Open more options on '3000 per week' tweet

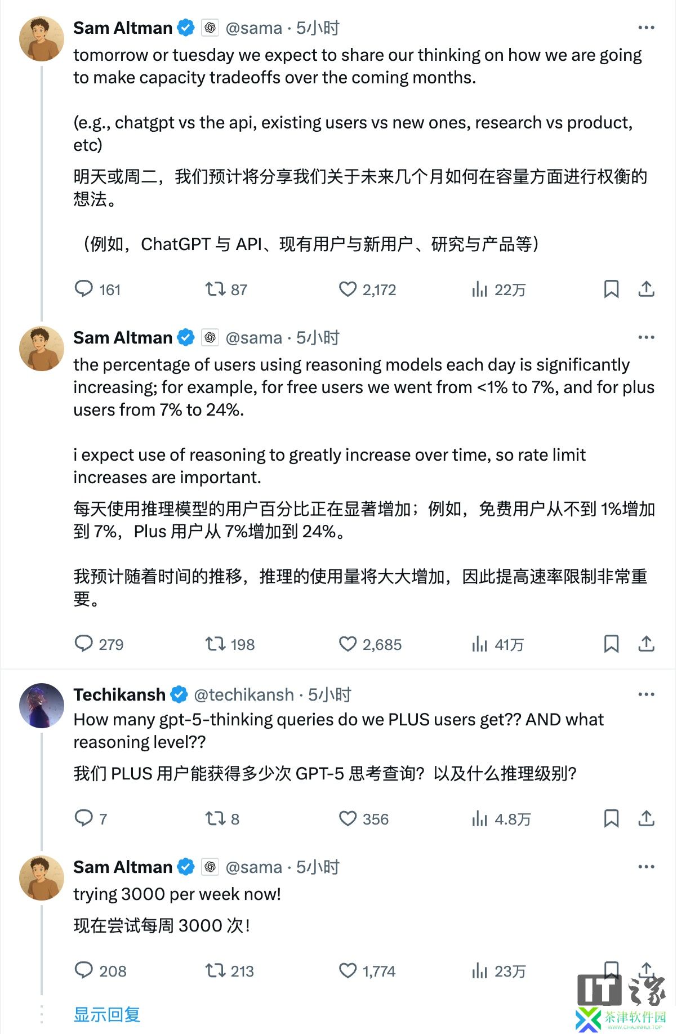(646, 867)
